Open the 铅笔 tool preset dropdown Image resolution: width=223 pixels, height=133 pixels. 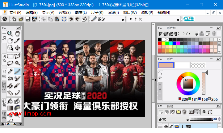[x=123, y=20]
